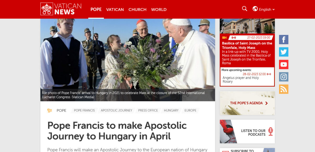
Task: Click the Vatican News logo
Action: point(61,9)
